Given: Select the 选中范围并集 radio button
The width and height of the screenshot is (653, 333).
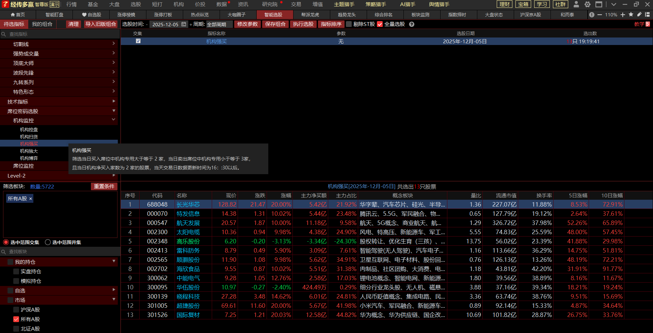Looking at the screenshot, I should tap(48, 242).
